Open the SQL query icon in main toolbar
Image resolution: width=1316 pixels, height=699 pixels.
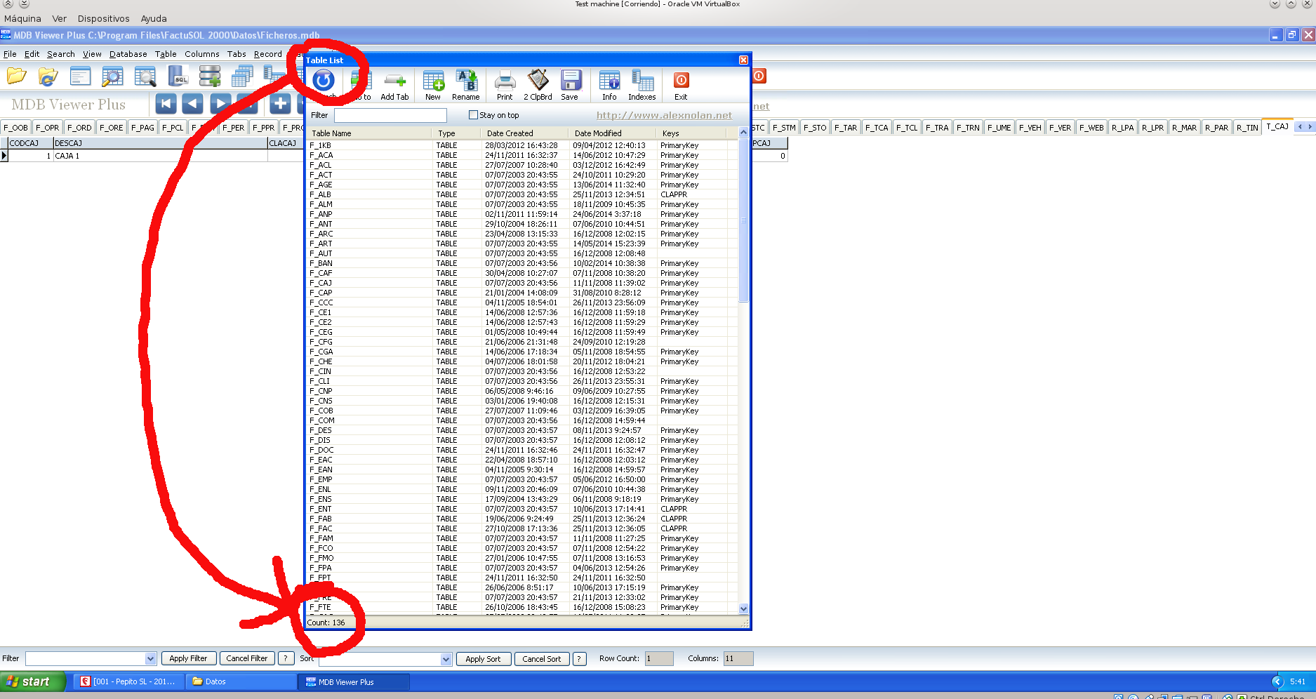[x=178, y=76]
